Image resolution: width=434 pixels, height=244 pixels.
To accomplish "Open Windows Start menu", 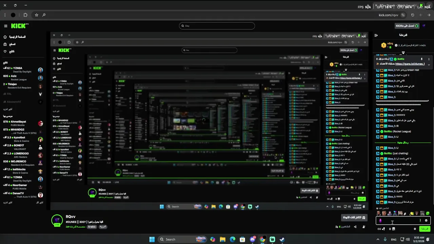I will click(x=152, y=239).
